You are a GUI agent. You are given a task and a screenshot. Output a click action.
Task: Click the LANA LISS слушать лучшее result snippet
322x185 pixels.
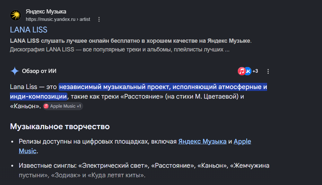131,41
